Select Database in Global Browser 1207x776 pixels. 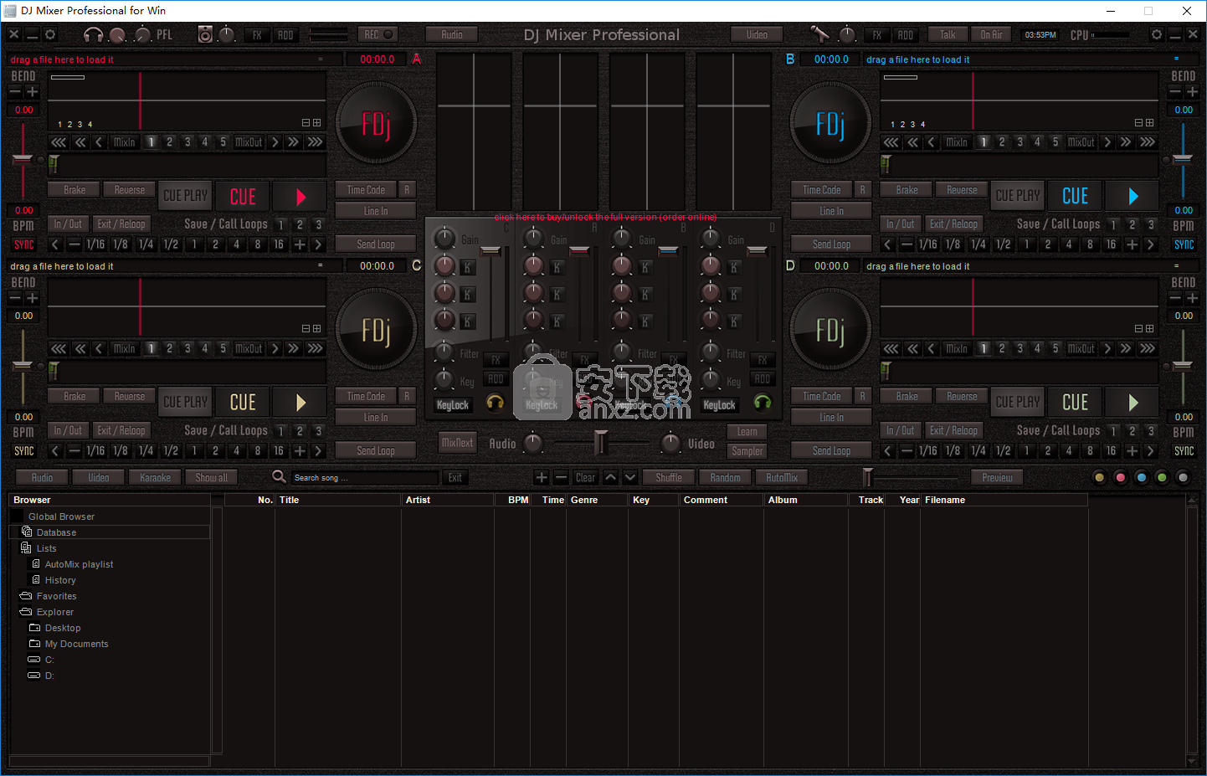pos(109,532)
